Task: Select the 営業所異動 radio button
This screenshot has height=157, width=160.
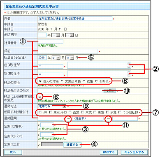Action: tap(62, 81)
